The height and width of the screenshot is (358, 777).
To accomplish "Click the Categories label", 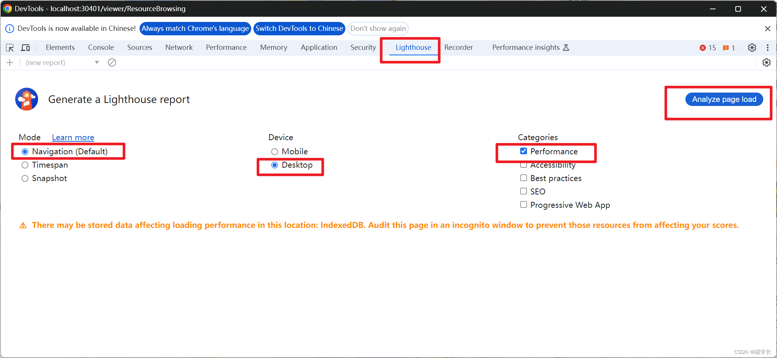I will 538,138.
